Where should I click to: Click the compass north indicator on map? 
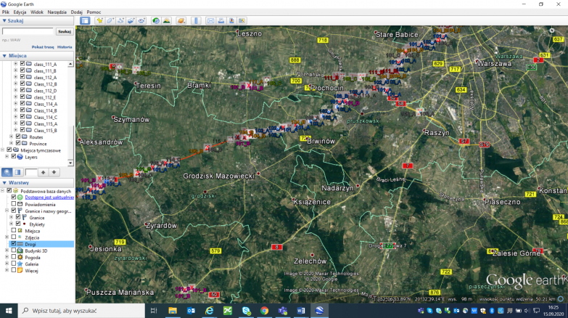(552, 30)
